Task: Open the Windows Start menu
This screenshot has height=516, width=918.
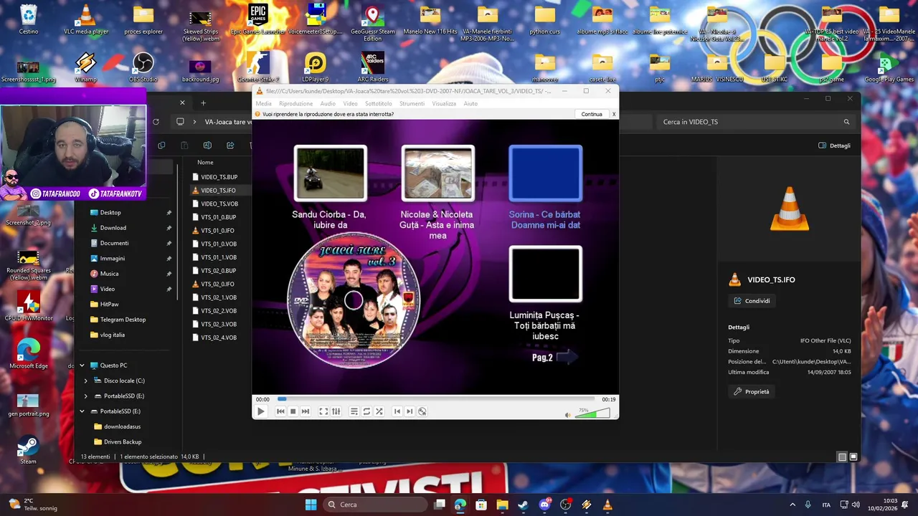Action: (311, 505)
